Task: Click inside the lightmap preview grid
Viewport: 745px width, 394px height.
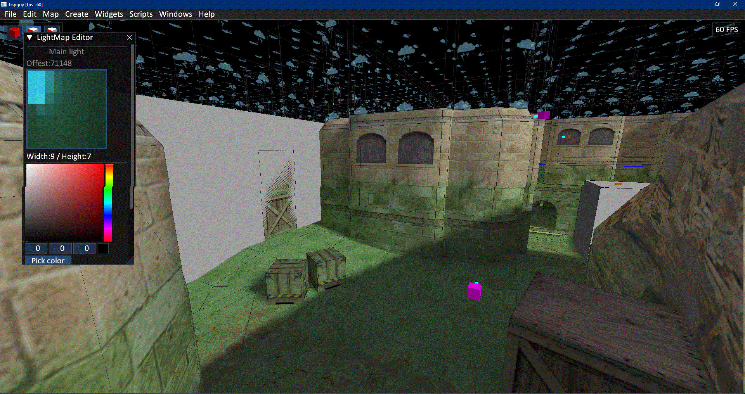Action: [x=66, y=110]
